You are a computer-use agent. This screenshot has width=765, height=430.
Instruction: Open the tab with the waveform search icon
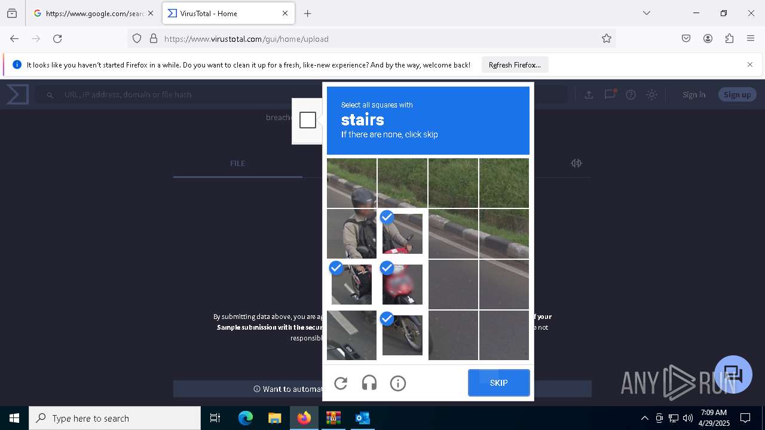click(576, 163)
